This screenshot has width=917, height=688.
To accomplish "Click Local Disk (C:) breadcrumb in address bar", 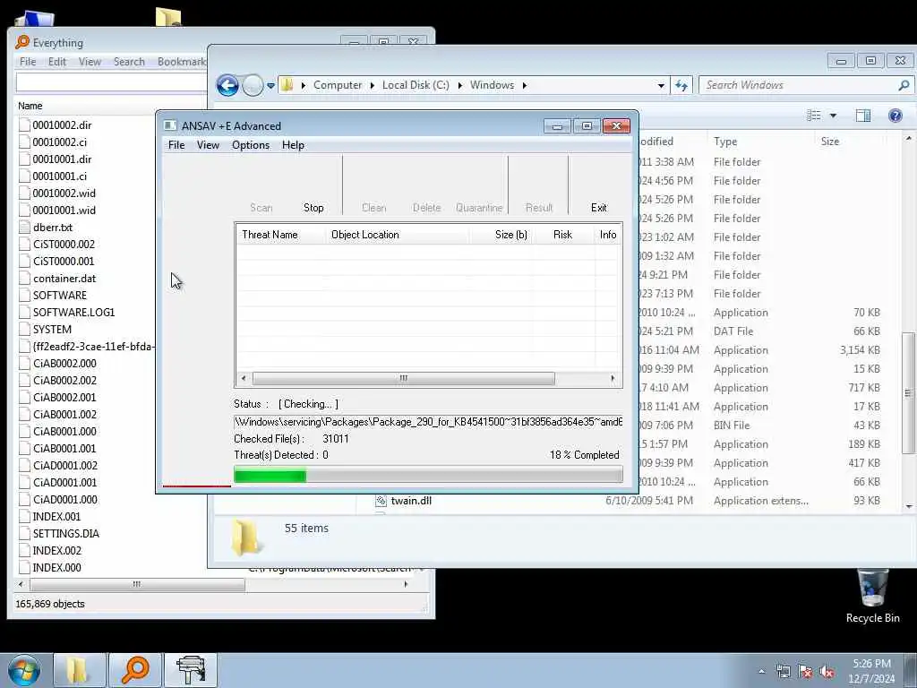I will click(416, 85).
